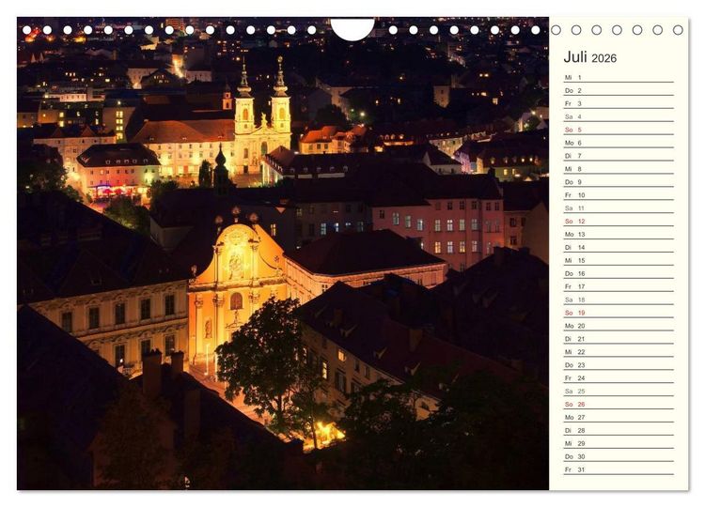This screenshot has height=507, width=705.
Task: Select the 'Do 23' date row
Action: pos(619,364)
